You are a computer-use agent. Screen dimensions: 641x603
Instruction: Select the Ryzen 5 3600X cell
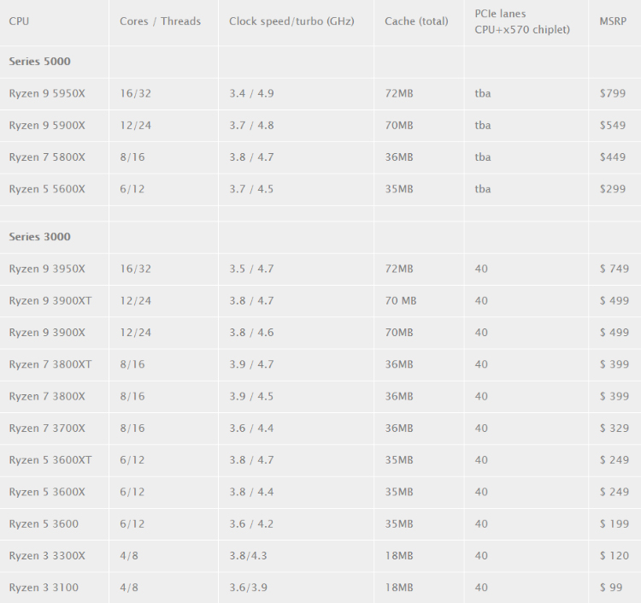(47, 492)
